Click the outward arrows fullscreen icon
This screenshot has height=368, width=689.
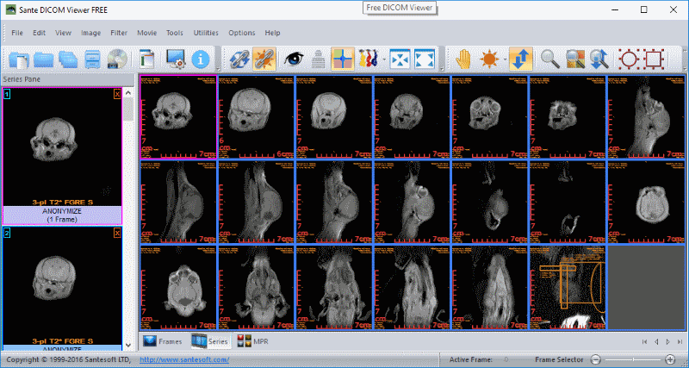[425, 59]
